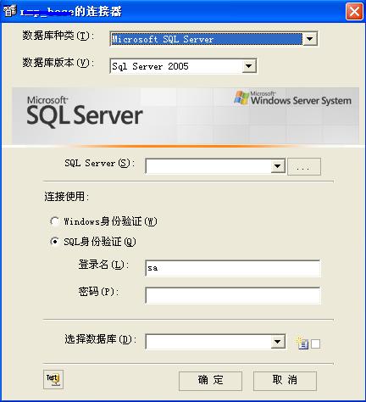Select Windows身份验证 radio button
The image size is (366, 402).
[x=54, y=221]
